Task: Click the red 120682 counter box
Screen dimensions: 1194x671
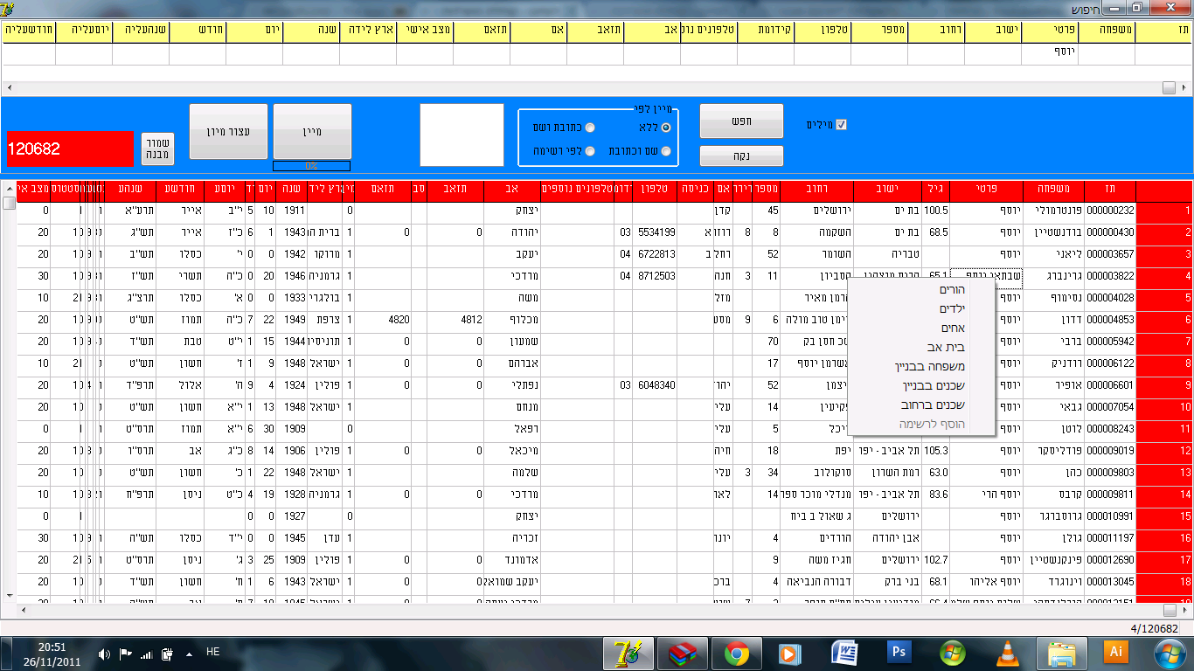Action: (70, 149)
